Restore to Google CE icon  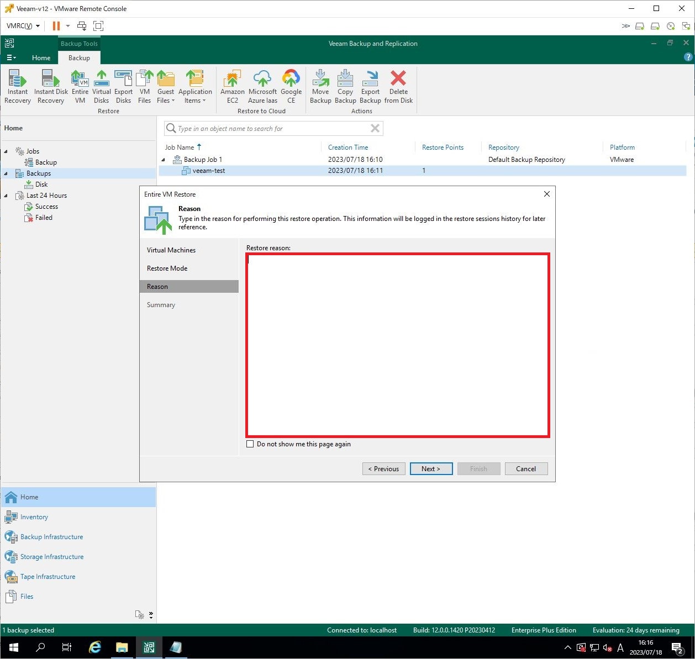[x=291, y=87]
